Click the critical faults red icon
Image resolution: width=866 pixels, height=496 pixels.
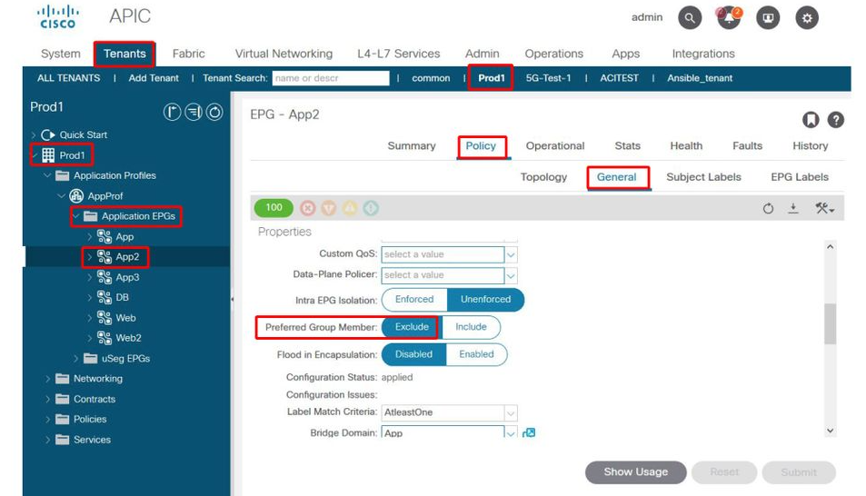coord(308,208)
